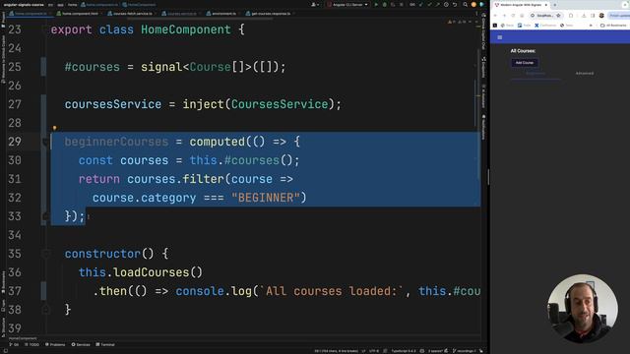Open the Notifications panel on right strip

coord(483,128)
